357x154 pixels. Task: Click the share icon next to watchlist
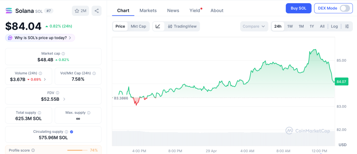[x=97, y=11]
